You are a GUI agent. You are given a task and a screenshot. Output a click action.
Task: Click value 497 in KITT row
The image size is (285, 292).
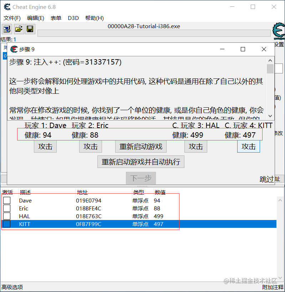(x=158, y=224)
